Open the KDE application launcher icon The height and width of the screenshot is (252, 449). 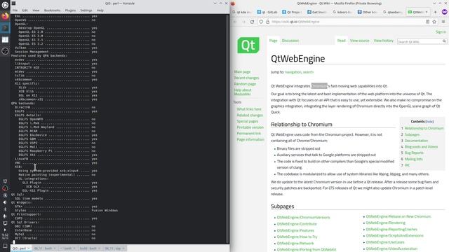click(x=5, y=5)
